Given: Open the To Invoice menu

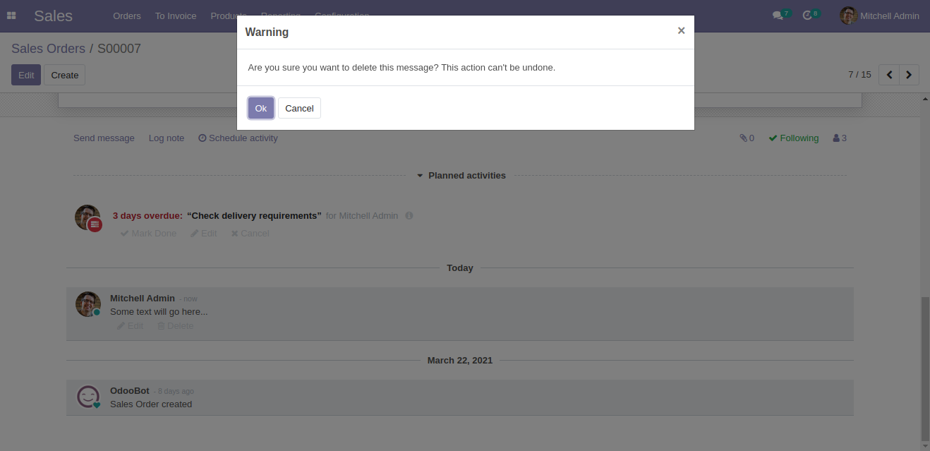Looking at the screenshot, I should point(176,16).
